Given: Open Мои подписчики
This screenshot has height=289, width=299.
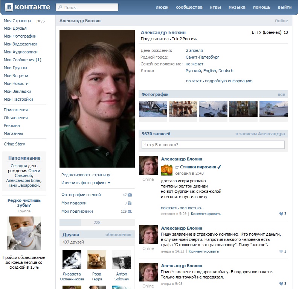Looking at the screenshot, I should tap(77, 211).
